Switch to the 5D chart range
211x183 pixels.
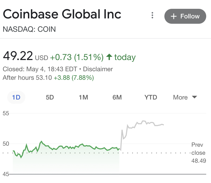point(50,97)
